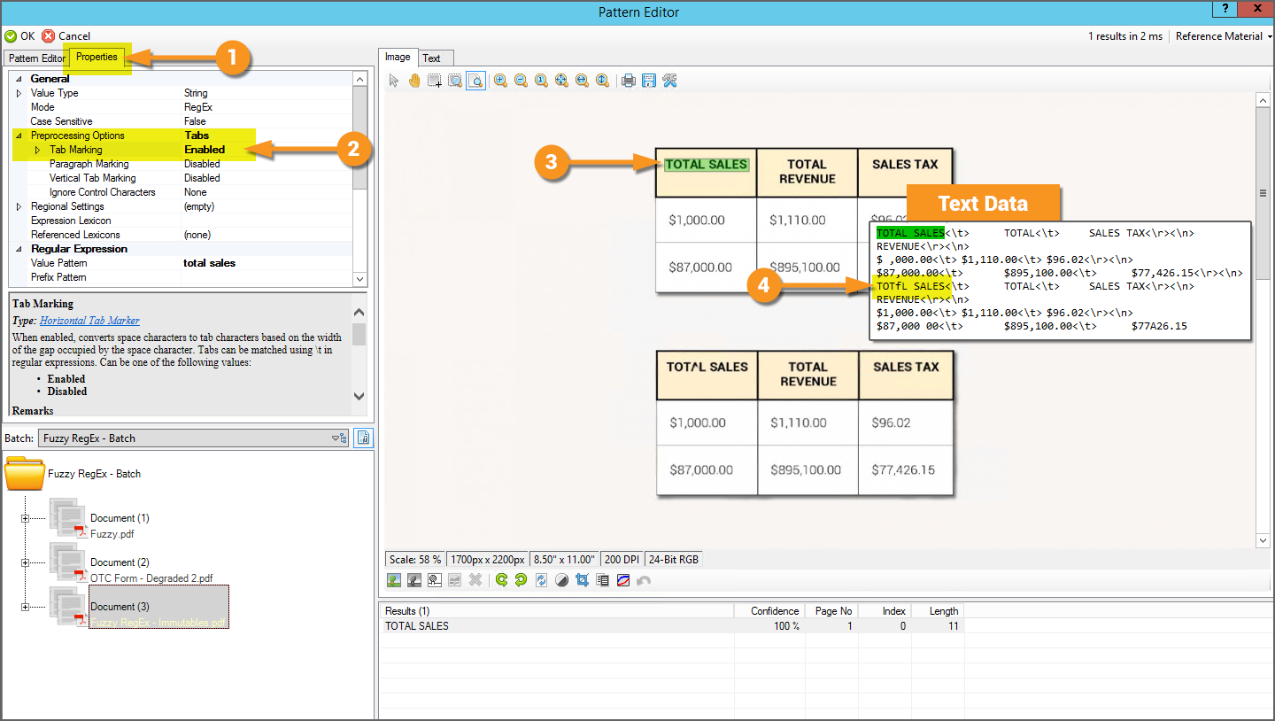Click the Save image floppy disk icon

[649, 81]
